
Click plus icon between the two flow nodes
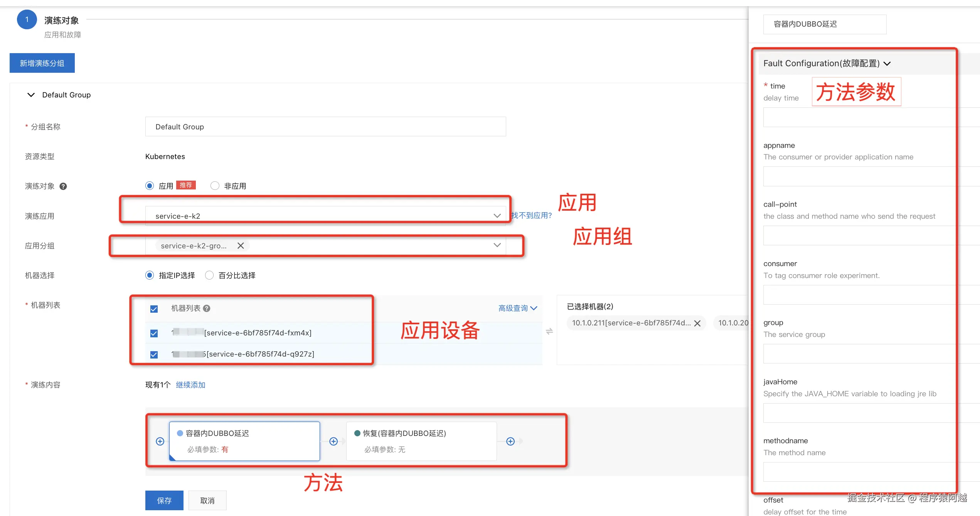tap(333, 441)
